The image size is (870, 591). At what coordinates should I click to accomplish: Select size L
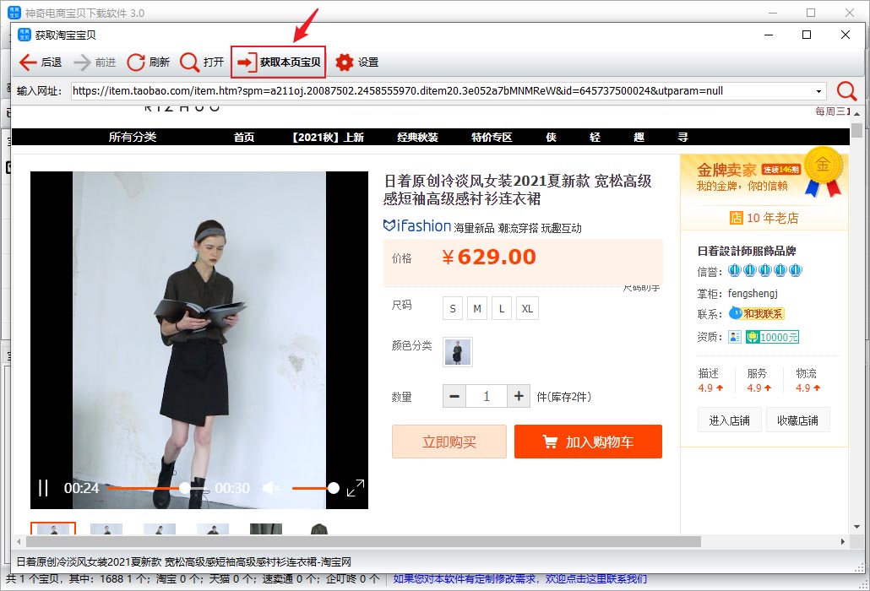502,309
